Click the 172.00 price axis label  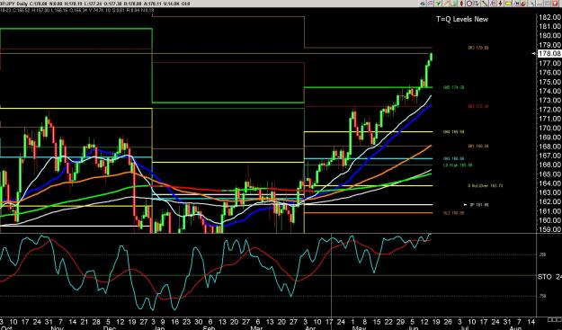tap(549, 110)
